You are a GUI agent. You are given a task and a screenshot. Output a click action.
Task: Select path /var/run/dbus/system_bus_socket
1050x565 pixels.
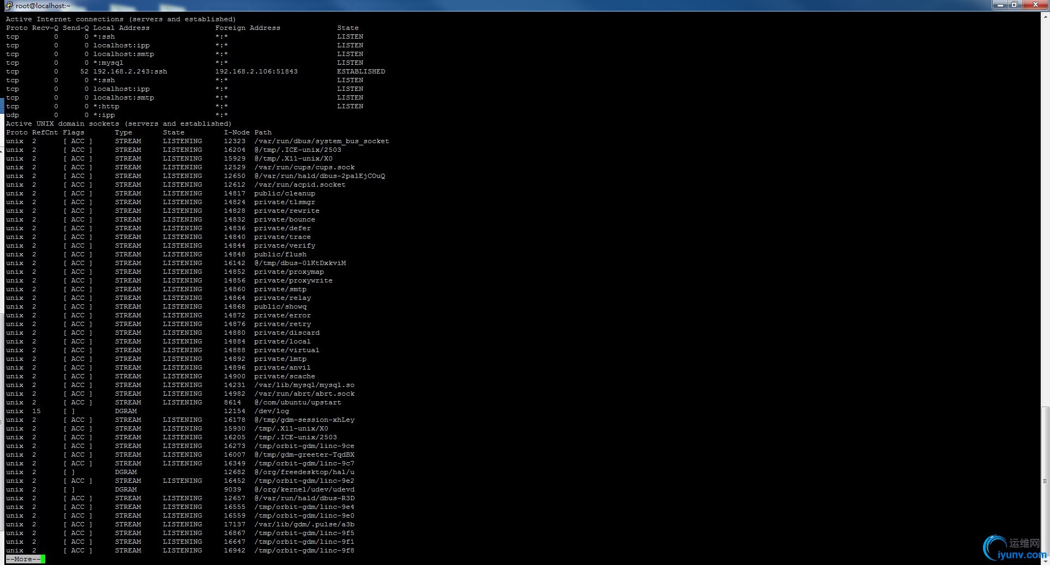[x=322, y=141]
